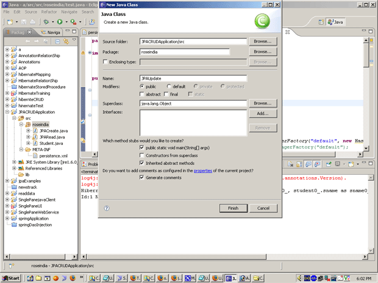Click the help question mark icon in dialog
The height and width of the screenshot is (283, 378).
[107, 208]
